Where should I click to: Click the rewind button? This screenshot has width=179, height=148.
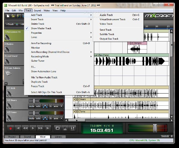25,128
